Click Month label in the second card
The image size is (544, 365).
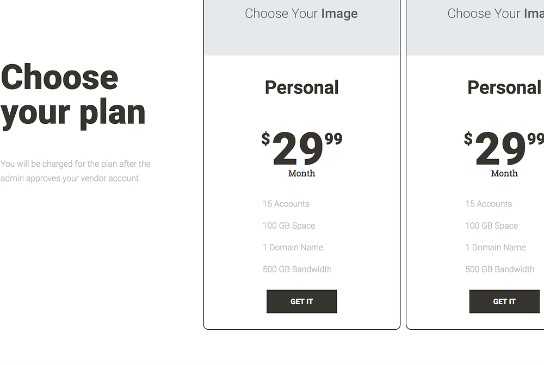(504, 173)
